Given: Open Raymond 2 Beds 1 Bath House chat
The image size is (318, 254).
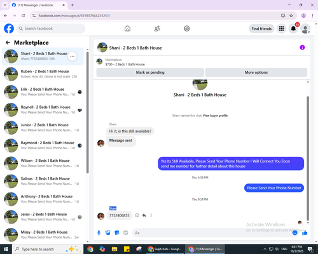Looking at the screenshot, I should coord(43,145).
